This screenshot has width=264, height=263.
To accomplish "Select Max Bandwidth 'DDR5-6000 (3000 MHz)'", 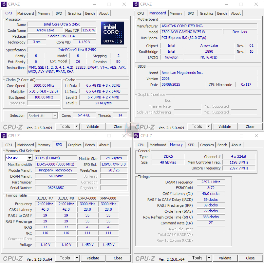I will 56,164.
